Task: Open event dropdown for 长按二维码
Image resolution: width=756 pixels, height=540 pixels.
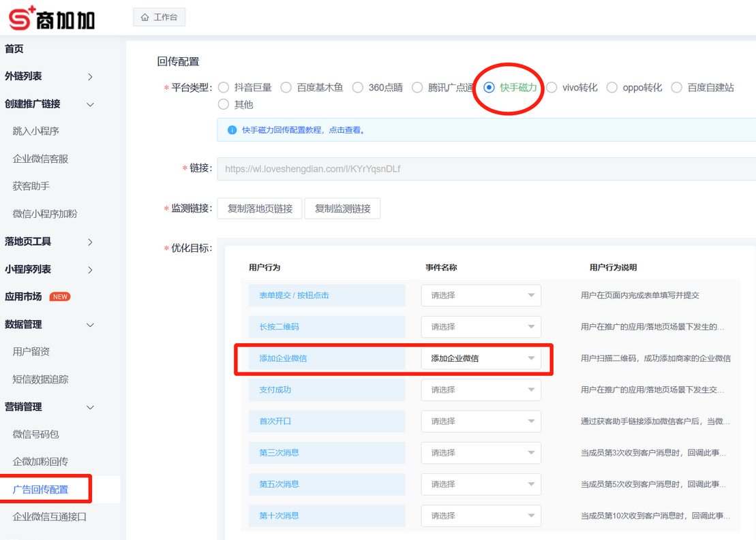Action: [x=481, y=327]
